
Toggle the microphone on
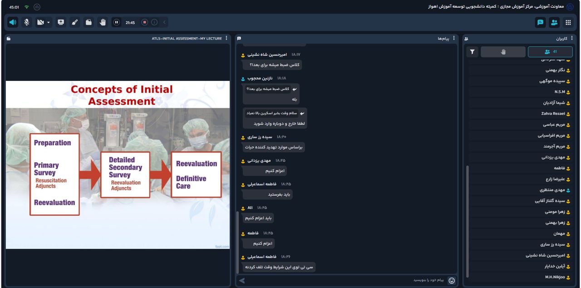point(27,22)
